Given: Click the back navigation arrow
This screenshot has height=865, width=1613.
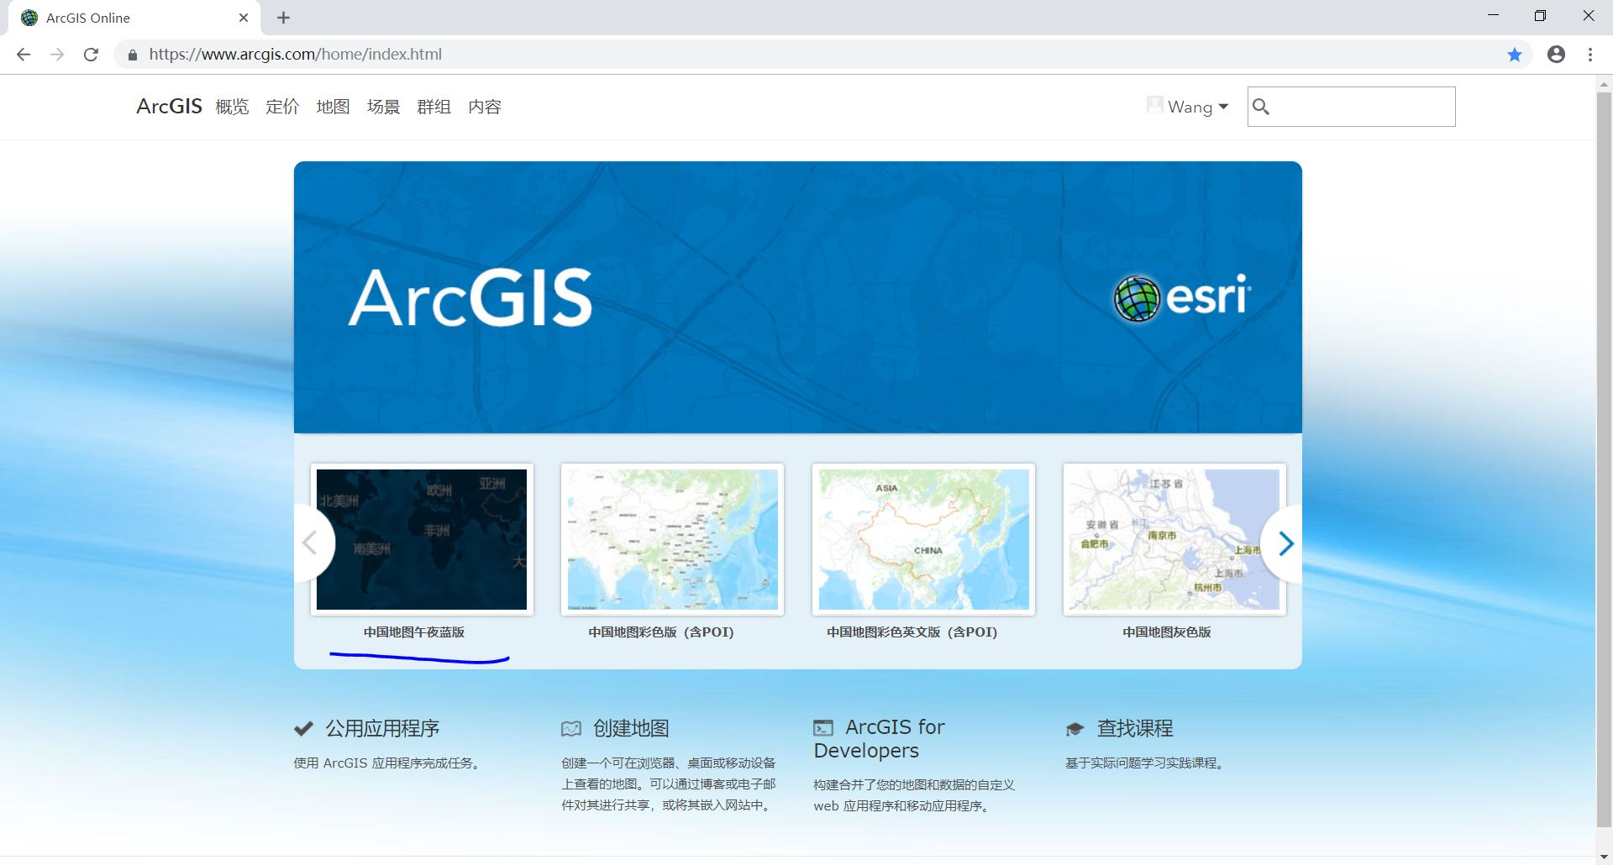Looking at the screenshot, I should point(24,54).
